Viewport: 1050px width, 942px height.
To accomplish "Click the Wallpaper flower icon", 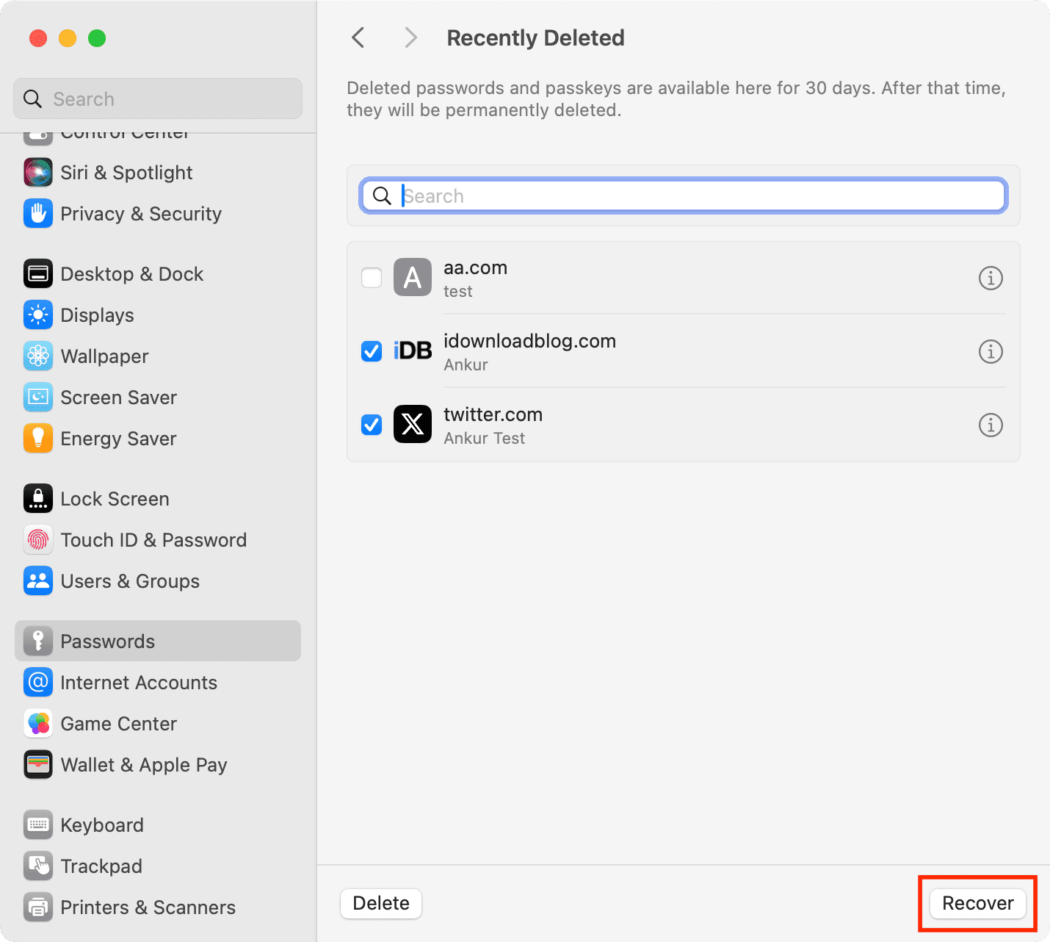I will pos(38,356).
